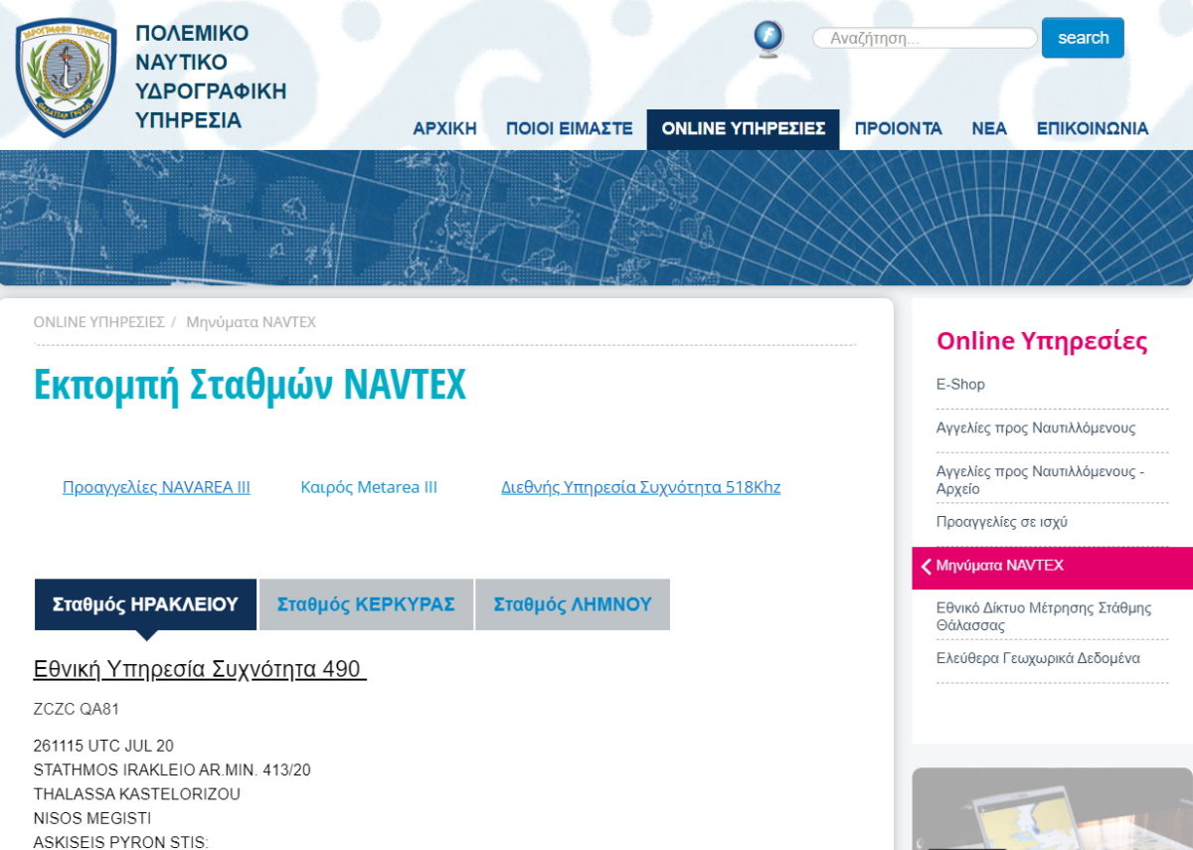Go to the ΠΡΟΪΟΝΤΑ menu

click(x=898, y=129)
